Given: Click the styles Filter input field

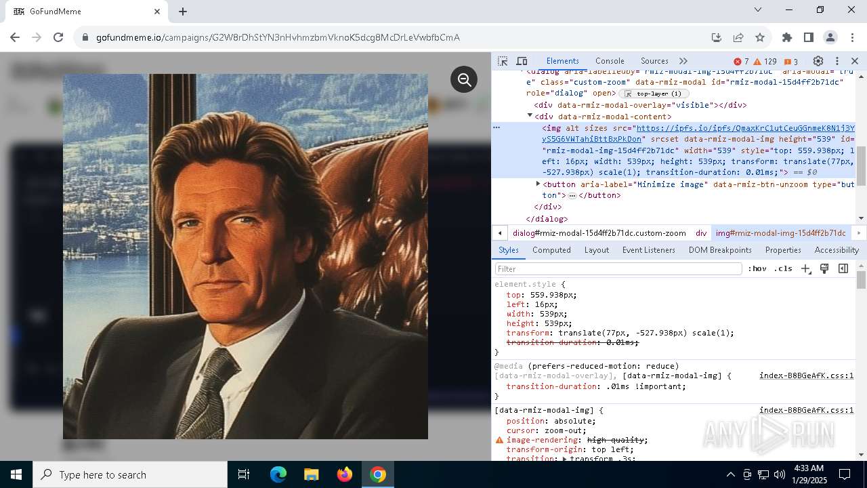Looking at the screenshot, I should (618, 269).
